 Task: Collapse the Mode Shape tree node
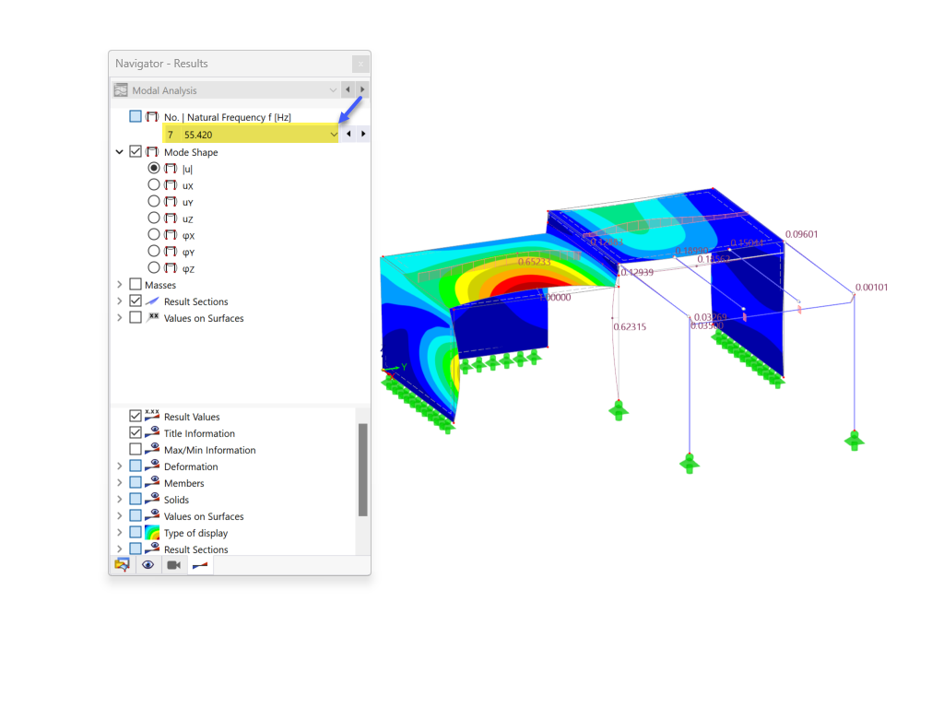pyautogui.click(x=119, y=152)
